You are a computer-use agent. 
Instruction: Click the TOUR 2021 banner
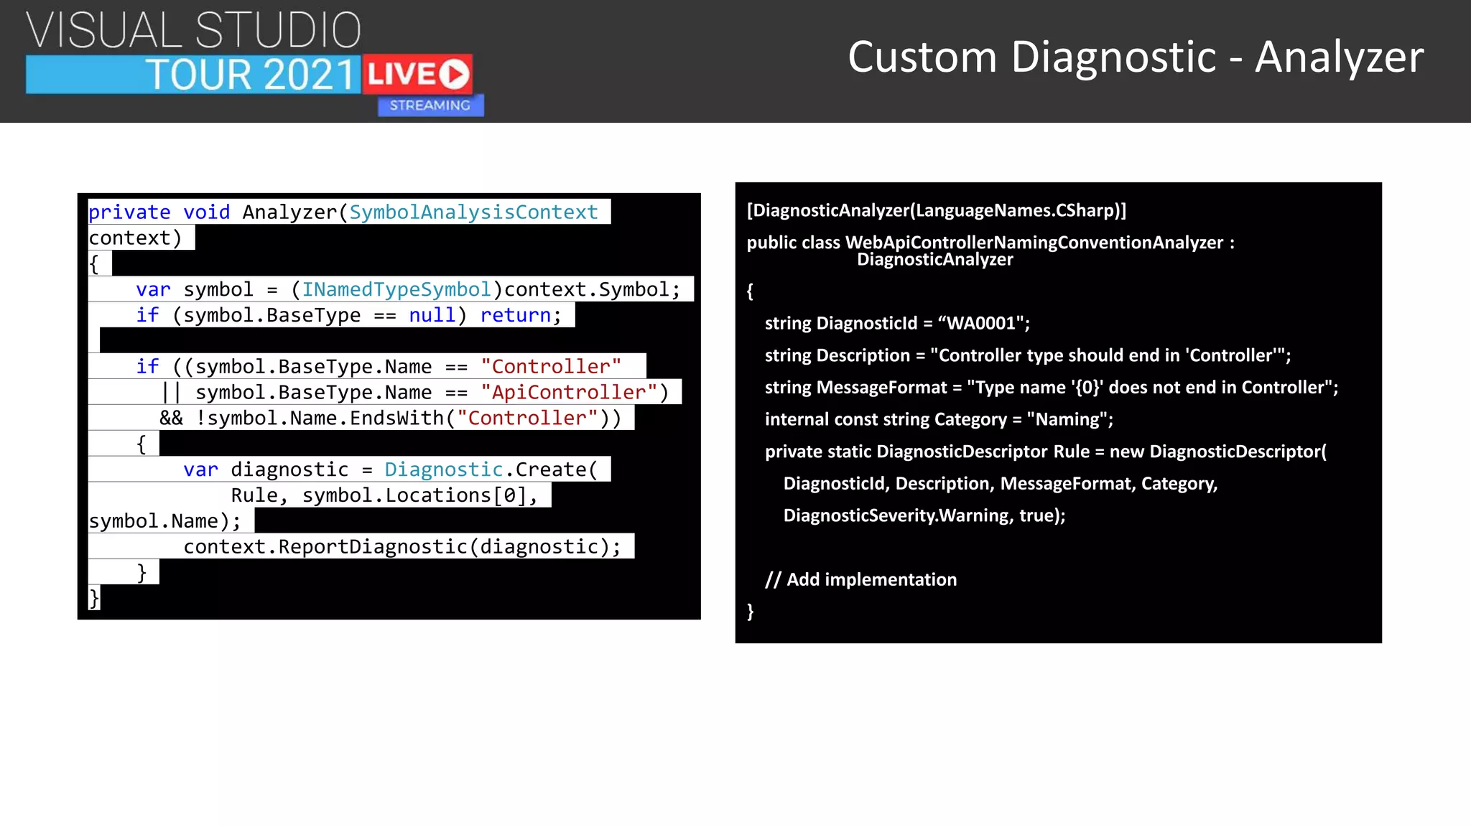[193, 75]
